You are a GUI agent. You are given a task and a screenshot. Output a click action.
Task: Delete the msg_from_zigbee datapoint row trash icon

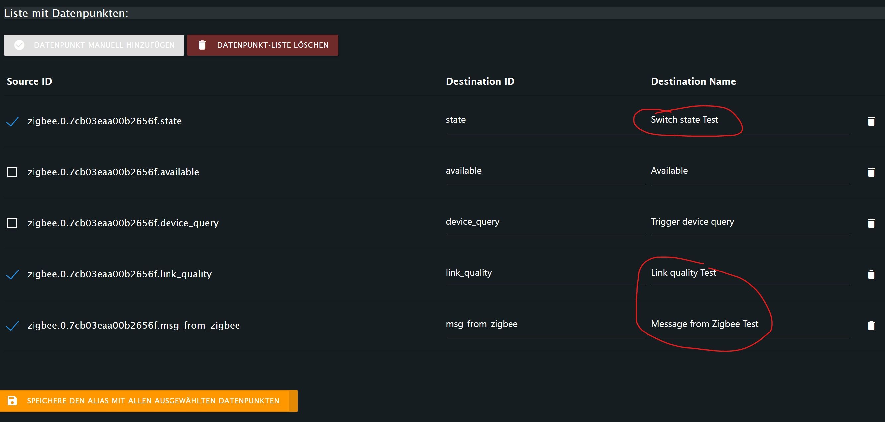871,326
